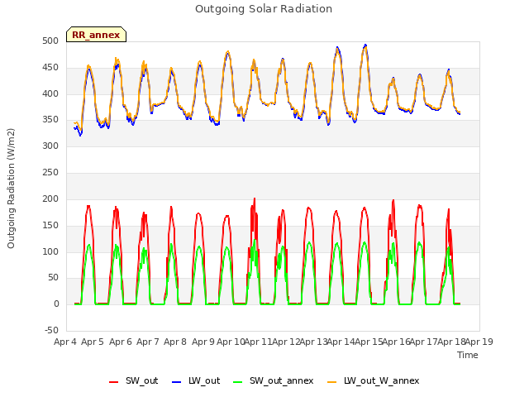This screenshot has width=529, height=397.
Task: Click the 200 y-axis tick label
Action: [50, 199]
